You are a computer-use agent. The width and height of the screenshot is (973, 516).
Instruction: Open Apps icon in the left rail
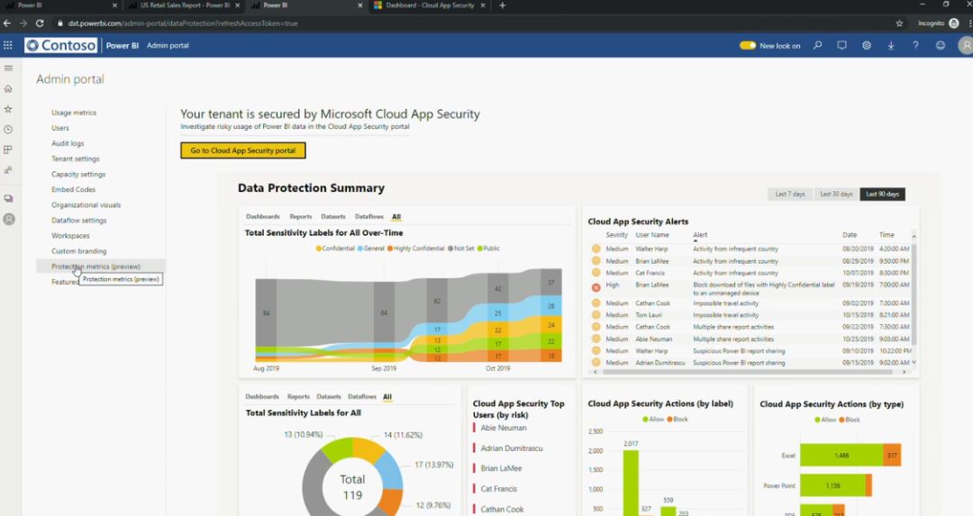(9, 149)
